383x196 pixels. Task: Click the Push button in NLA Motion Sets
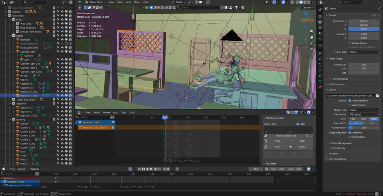click(x=278, y=147)
